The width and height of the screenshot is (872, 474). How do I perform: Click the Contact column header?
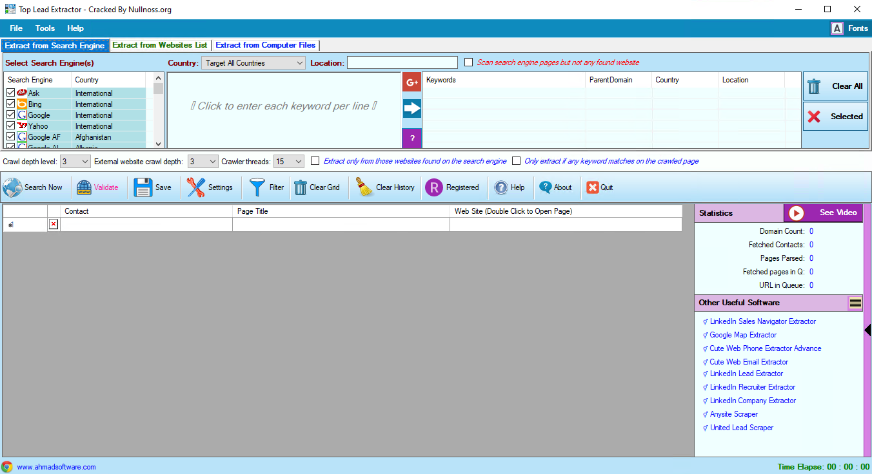click(146, 211)
